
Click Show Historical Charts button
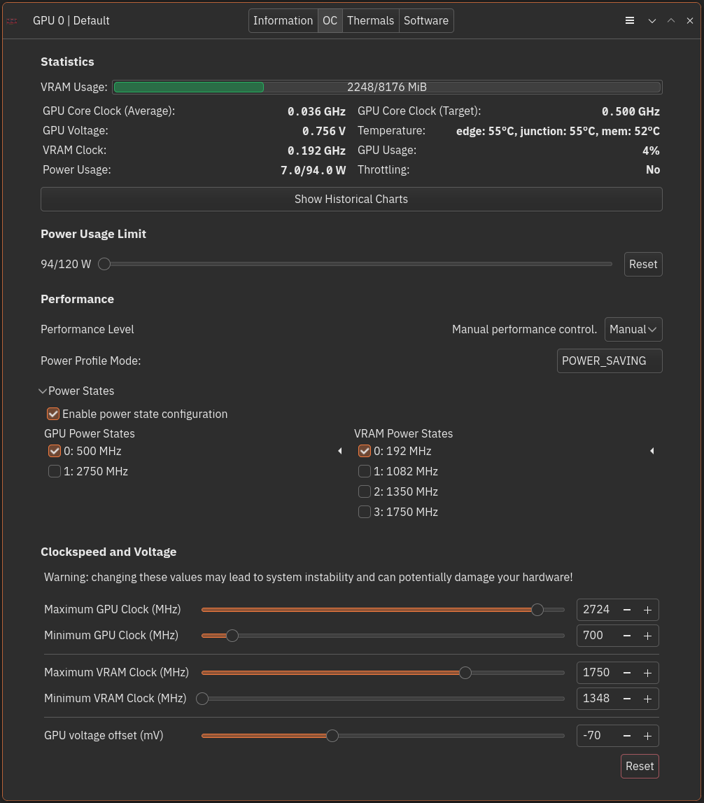351,200
